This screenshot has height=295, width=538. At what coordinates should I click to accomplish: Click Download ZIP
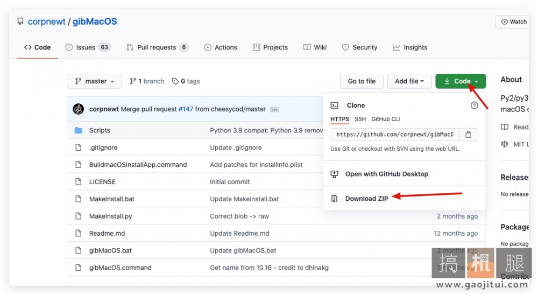tap(367, 199)
